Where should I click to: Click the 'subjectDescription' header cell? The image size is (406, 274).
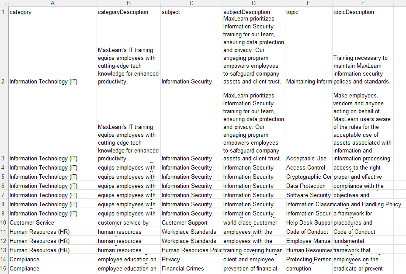pos(253,12)
